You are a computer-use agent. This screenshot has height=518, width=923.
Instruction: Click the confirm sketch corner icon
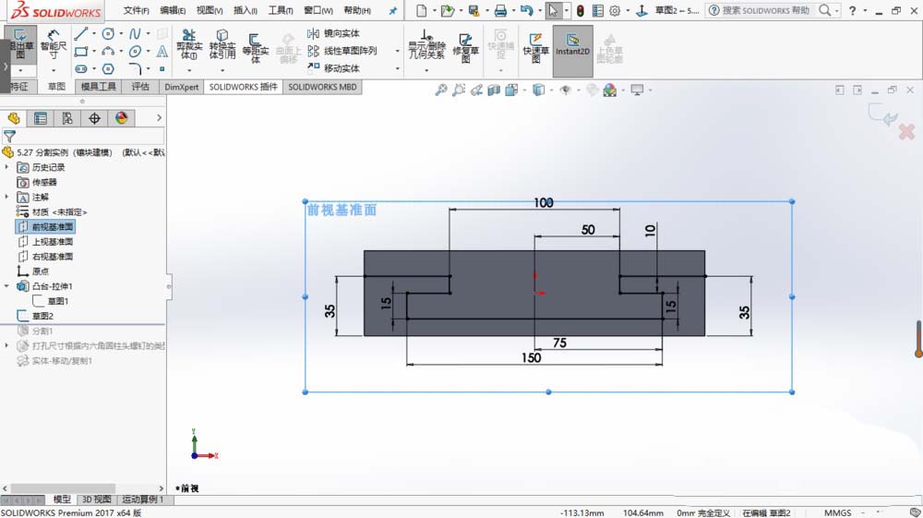tap(881, 114)
